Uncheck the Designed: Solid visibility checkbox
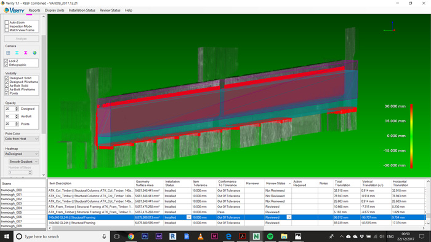This screenshot has width=431, height=242. click(7, 78)
